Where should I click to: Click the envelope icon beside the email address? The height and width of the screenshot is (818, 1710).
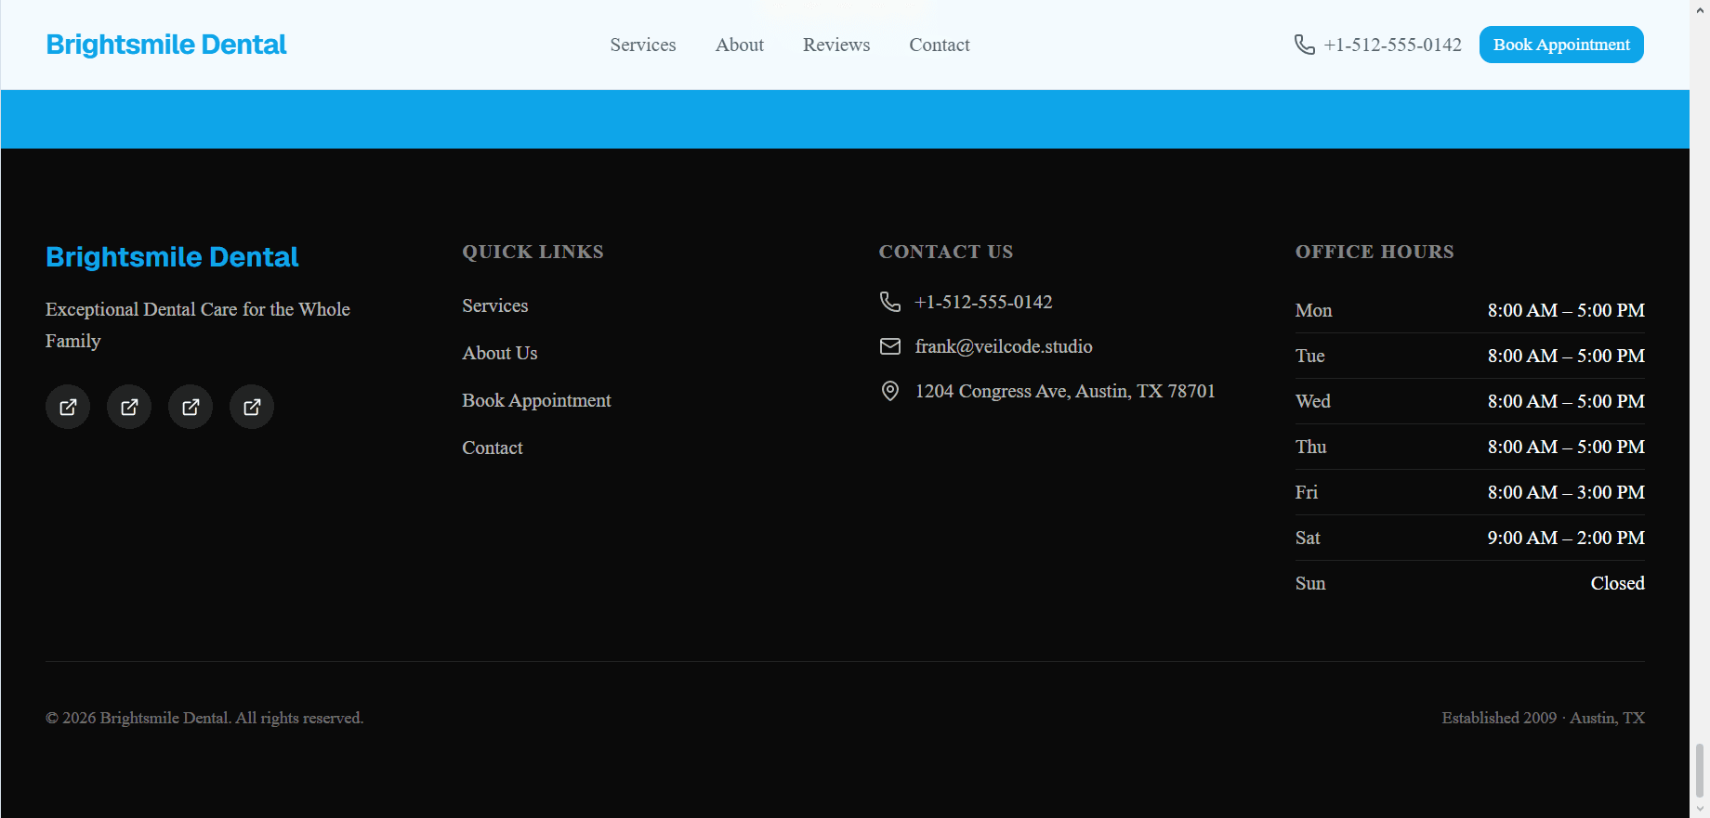pos(890,346)
